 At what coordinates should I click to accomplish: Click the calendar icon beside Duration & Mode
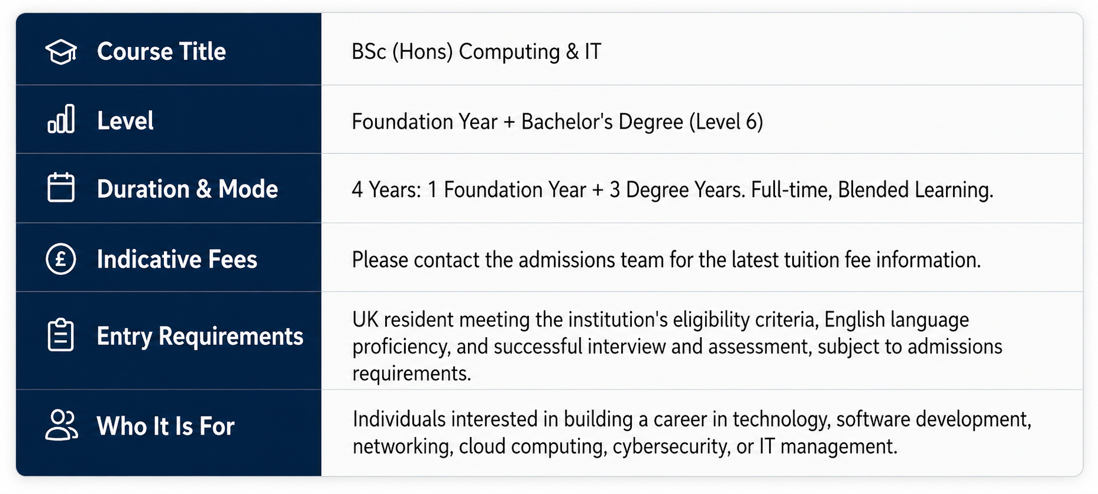coord(61,188)
